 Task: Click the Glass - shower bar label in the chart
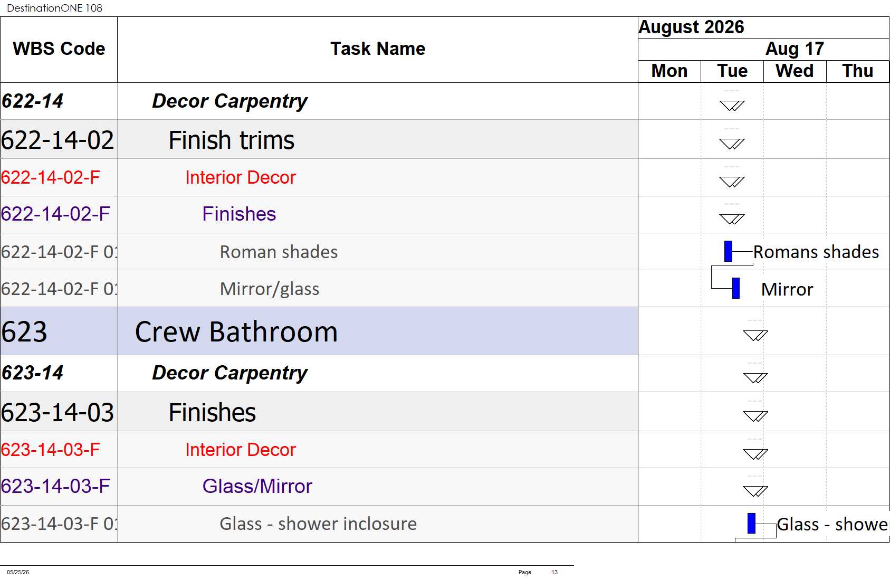(833, 525)
